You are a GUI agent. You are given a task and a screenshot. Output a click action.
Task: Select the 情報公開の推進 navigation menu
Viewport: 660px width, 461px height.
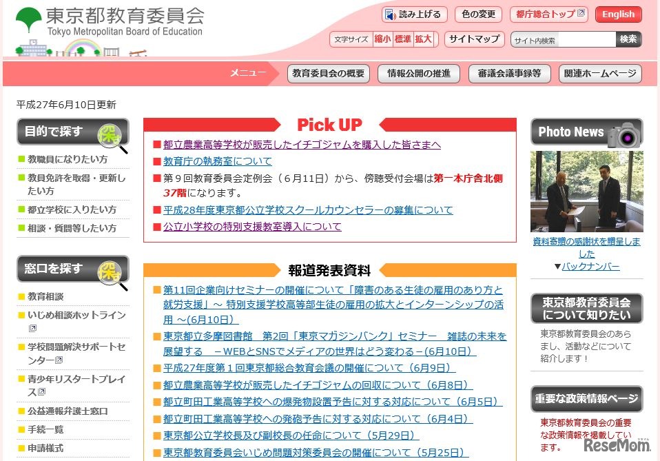(418, 74)
